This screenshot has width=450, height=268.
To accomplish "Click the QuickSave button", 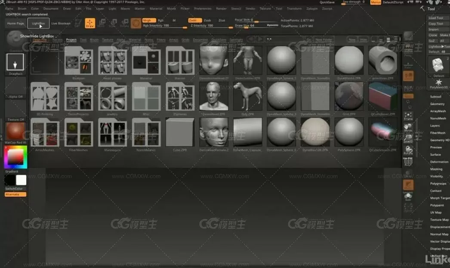I will (x=327, y=2).
